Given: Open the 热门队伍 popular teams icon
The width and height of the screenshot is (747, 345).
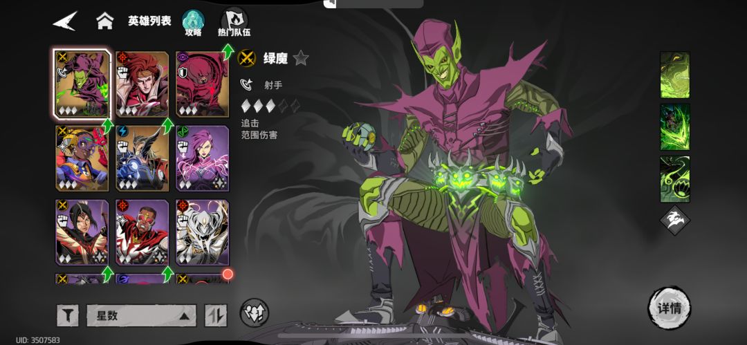Looking at the screenshot, I should click(234, 23).
